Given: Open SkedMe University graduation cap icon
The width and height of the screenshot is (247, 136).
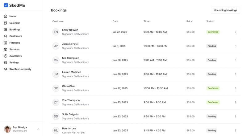Looking at the screenshot, I should point(6,69).
